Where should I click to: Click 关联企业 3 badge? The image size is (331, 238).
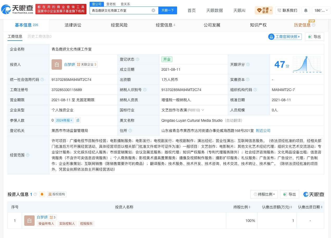87,65
